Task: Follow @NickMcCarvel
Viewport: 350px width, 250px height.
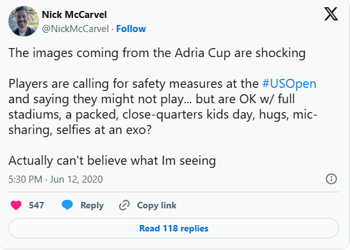Action: [131, 29]
